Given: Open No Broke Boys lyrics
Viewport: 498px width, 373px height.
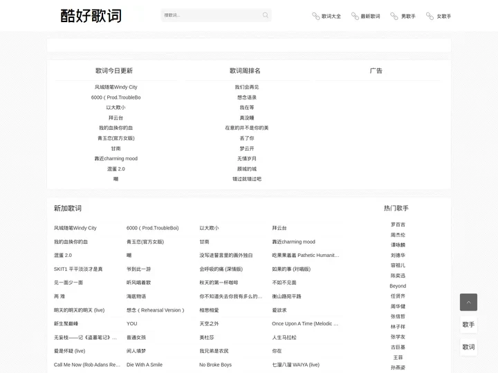Looking at the screenshot, I should click(215, 365).
